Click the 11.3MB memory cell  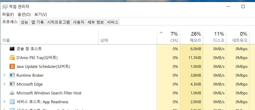[x=192, y=58]
